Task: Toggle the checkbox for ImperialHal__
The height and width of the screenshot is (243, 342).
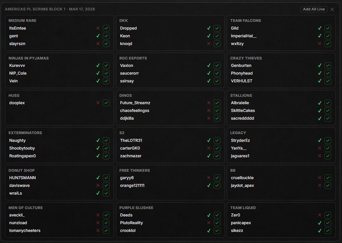Action: pyautogui.click(x=328, y=36)
